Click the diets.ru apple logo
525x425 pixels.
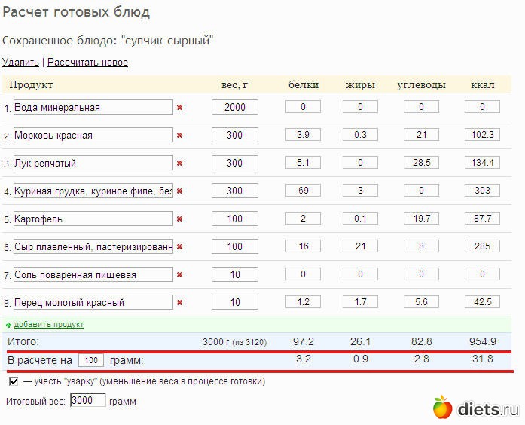[x=442, y=408]
